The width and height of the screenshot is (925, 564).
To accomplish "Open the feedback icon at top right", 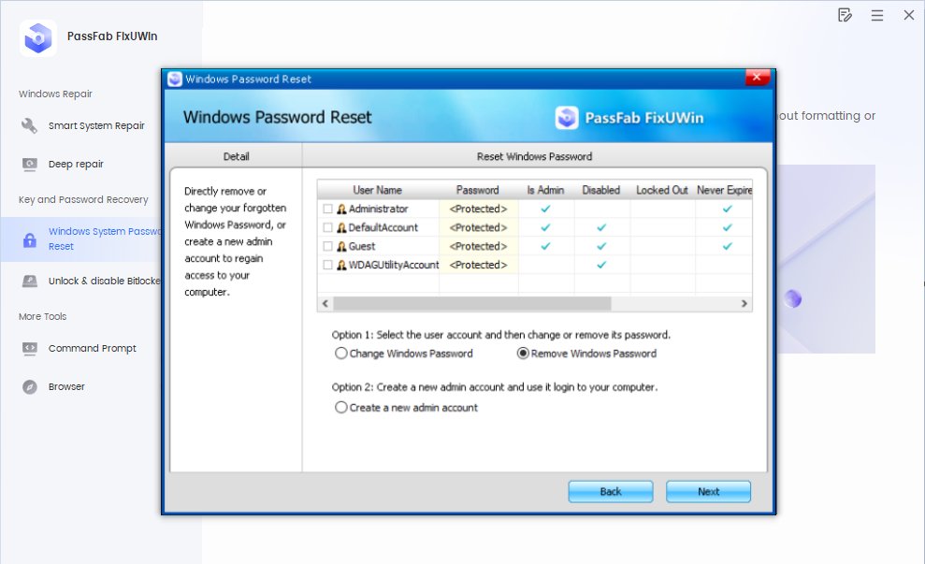I will pyautogui.click(x=845, y=15).
